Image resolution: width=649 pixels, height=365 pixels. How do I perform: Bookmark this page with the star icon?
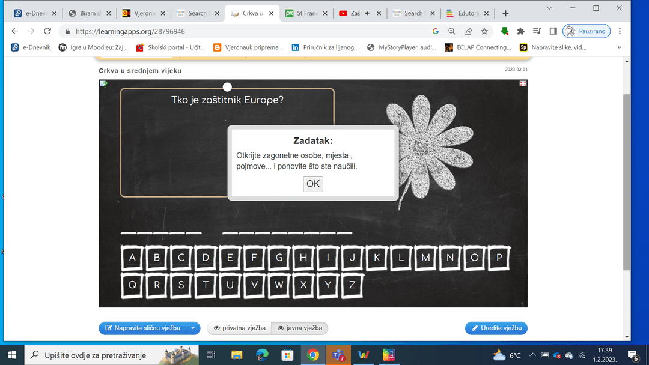point(484,31)
